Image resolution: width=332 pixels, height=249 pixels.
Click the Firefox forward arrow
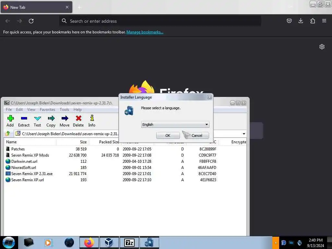click(19, 21)
